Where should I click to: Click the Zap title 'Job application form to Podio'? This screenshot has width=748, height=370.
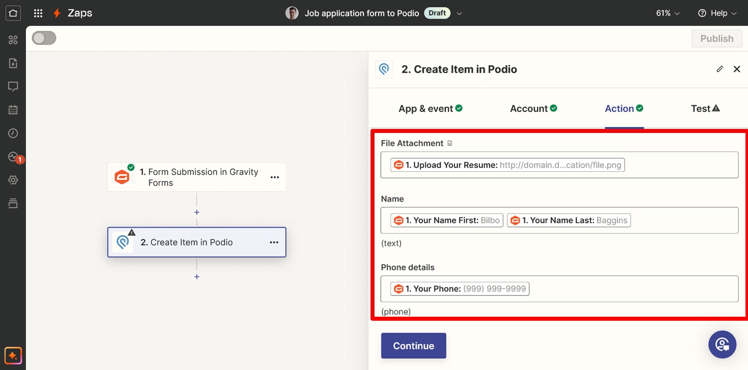pos(362,13)
